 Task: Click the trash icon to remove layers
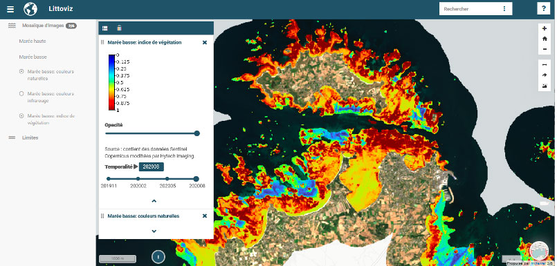(119, 28)
